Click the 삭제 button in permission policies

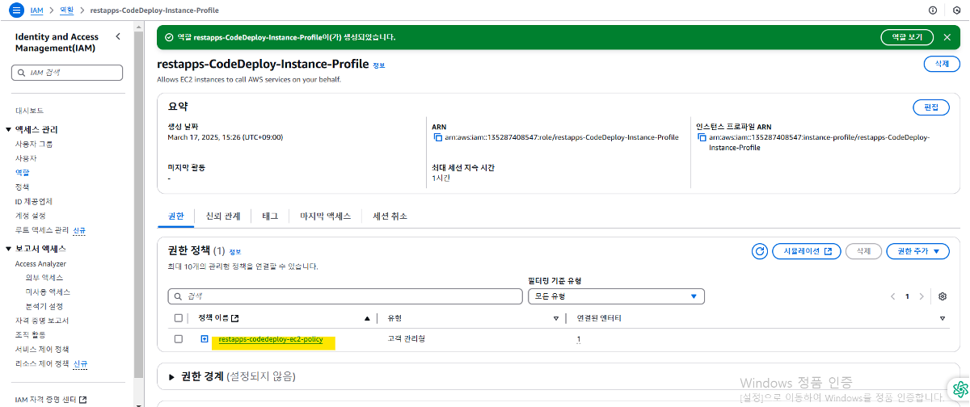pyautogui.click(x=863, y=251)
